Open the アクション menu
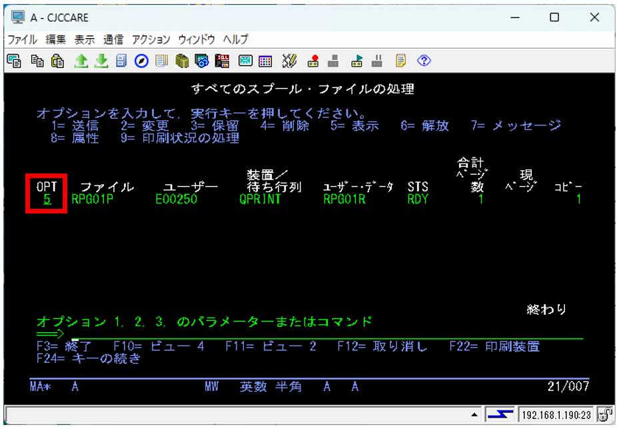617x427 pixels. point(151,39)
